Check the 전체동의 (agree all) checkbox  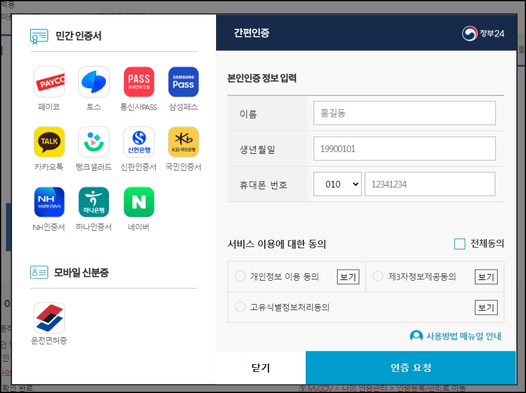460,244
